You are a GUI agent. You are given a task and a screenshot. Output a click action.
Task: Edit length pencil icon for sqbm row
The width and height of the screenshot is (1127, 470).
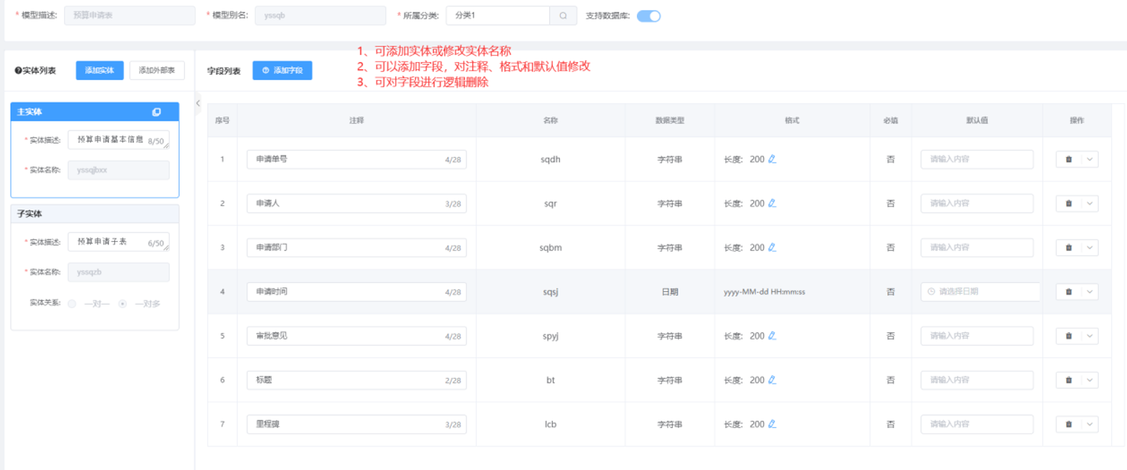click(772, 247)
